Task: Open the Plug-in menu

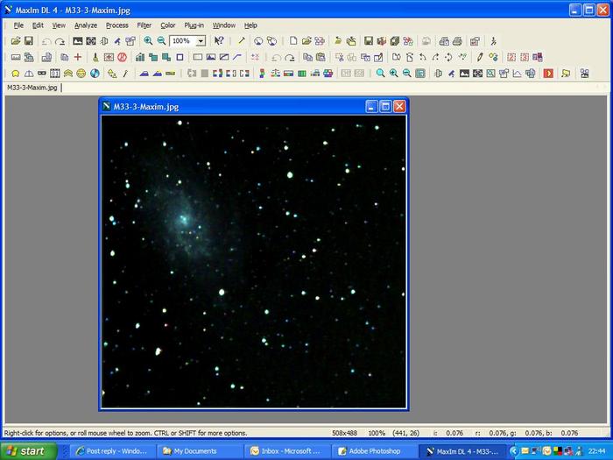Action: tap(194, 25)
